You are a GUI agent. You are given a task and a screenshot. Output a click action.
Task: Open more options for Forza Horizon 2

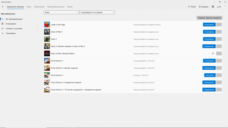tap(219, 90)
